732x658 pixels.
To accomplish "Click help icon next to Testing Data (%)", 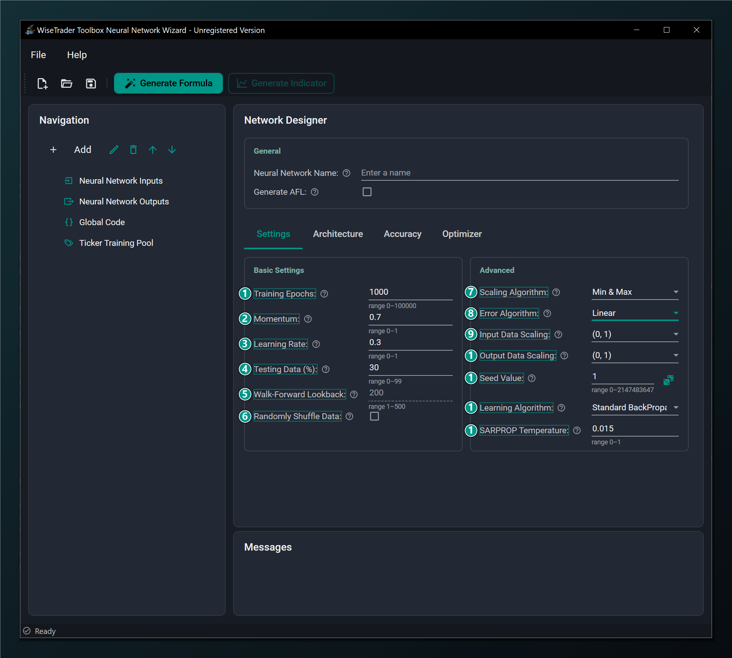I will 326,369.
